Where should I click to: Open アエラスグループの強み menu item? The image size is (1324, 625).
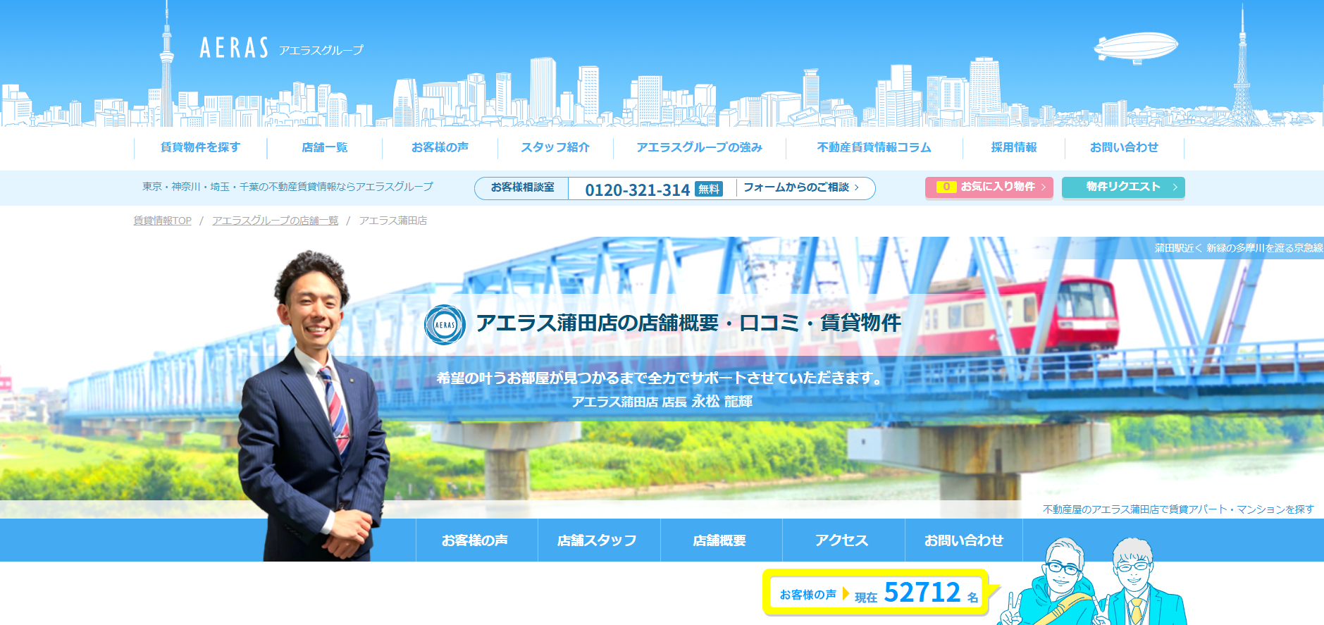(700, 147)
